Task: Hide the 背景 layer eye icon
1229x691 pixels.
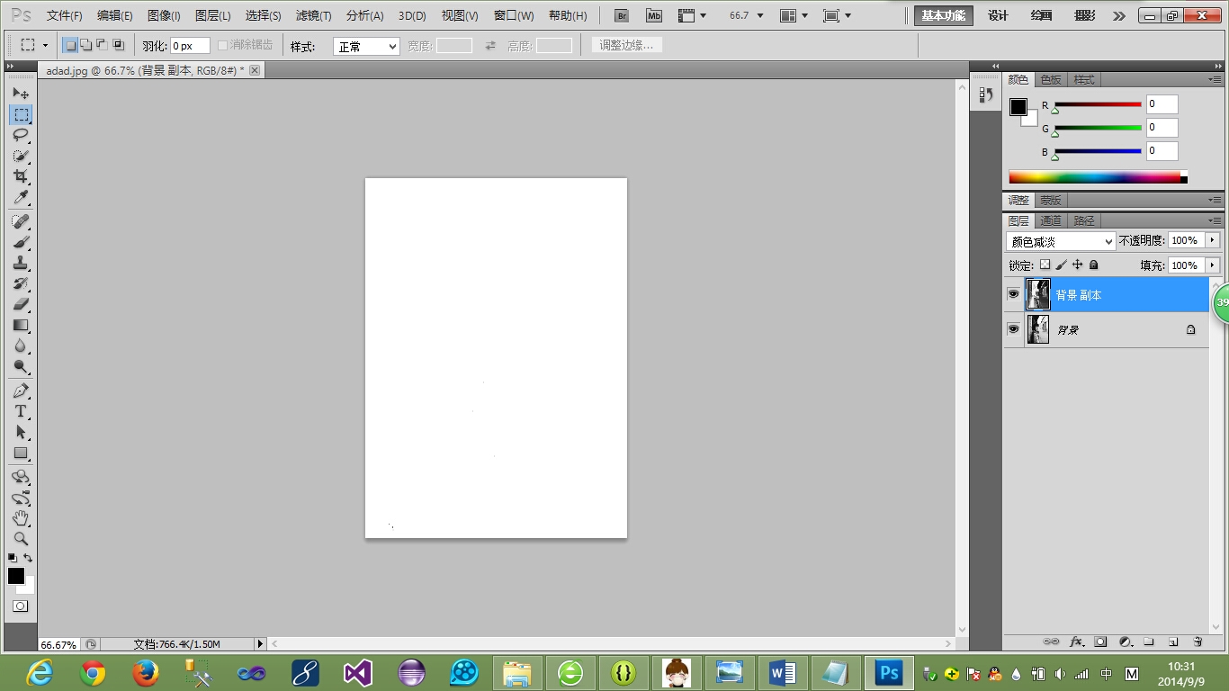Action: (1013, 329)
